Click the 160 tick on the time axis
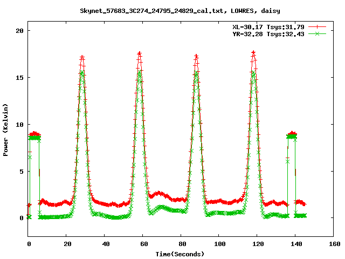Screen dimensions: 345x259 333,244
